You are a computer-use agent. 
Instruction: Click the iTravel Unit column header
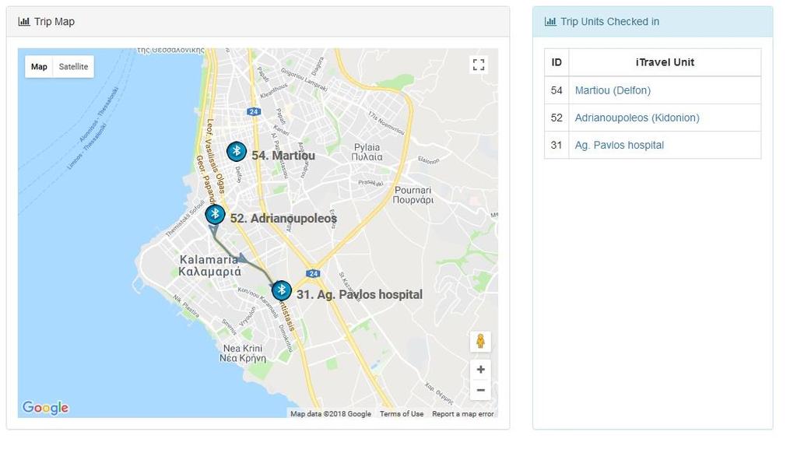(x=664, y=62)
